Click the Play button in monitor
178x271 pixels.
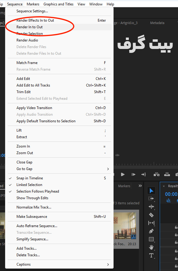(x=123, y=174)
